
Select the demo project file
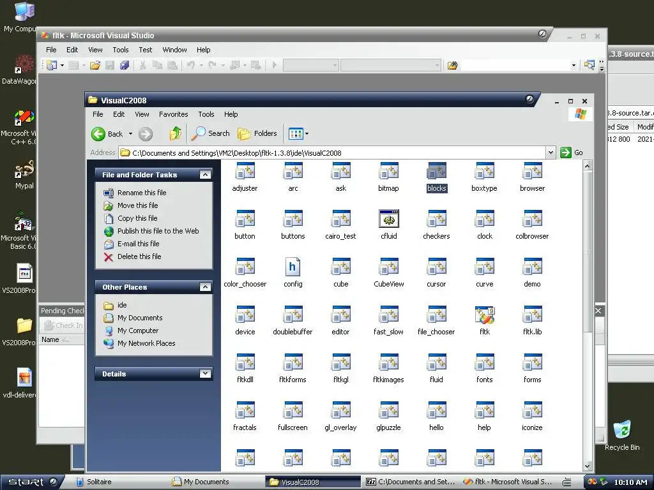pyautogui.click(x=532, y=272)
